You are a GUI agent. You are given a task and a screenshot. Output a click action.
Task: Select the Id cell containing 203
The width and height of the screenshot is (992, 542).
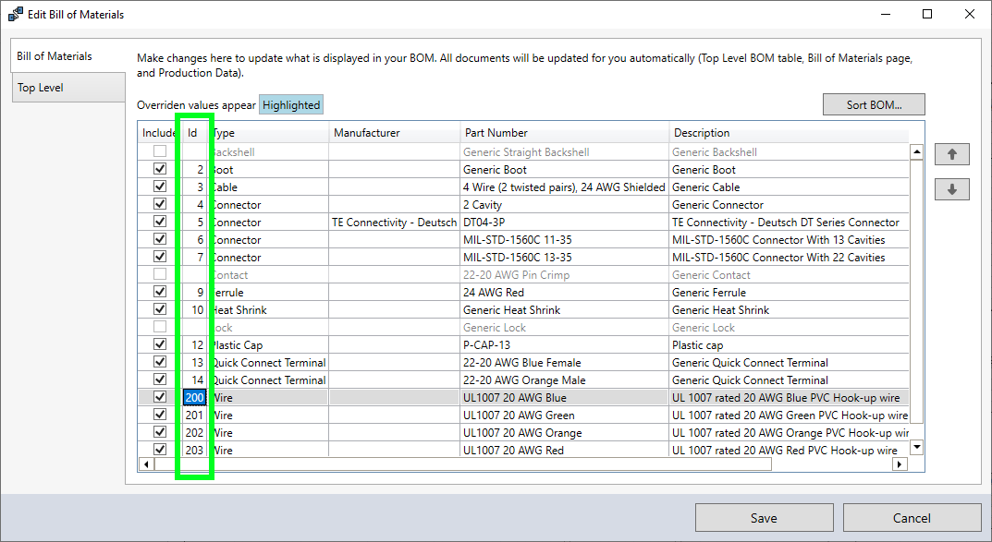[x=195, y=450]
